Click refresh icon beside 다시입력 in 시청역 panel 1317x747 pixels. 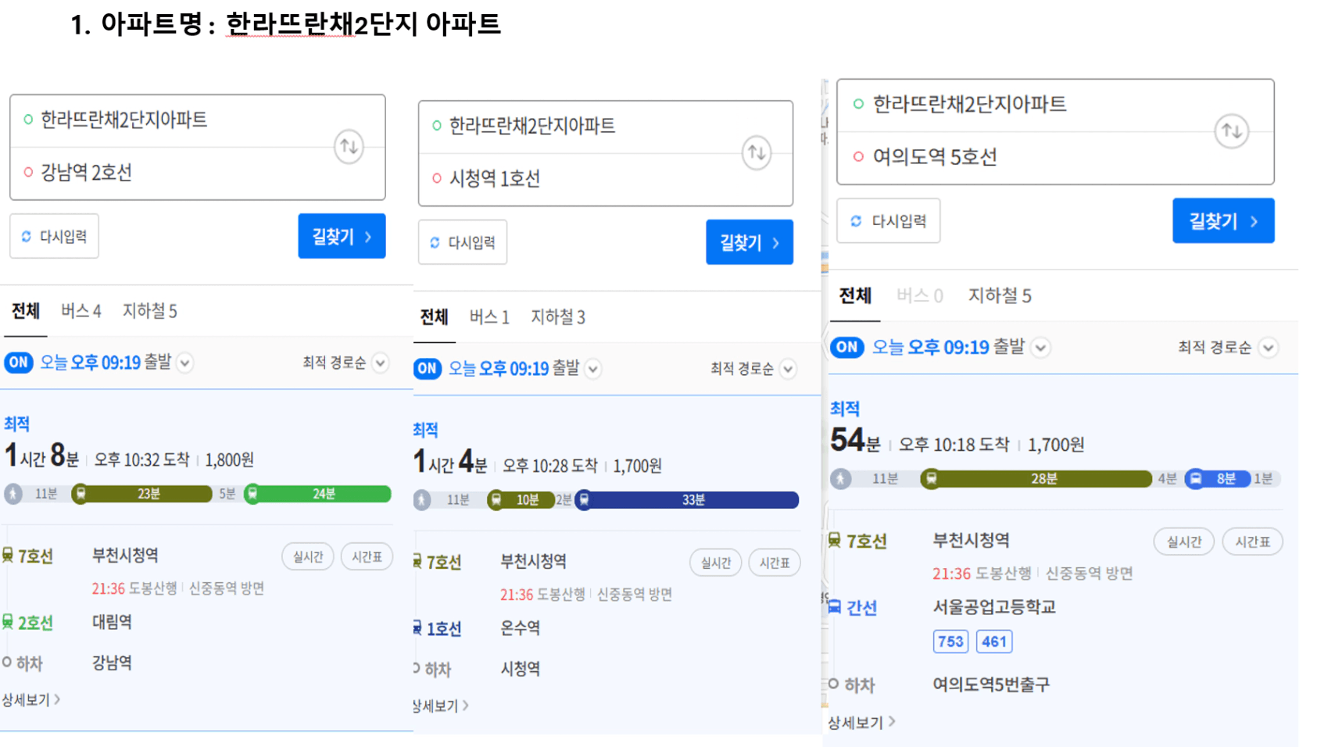coord(435,242)
